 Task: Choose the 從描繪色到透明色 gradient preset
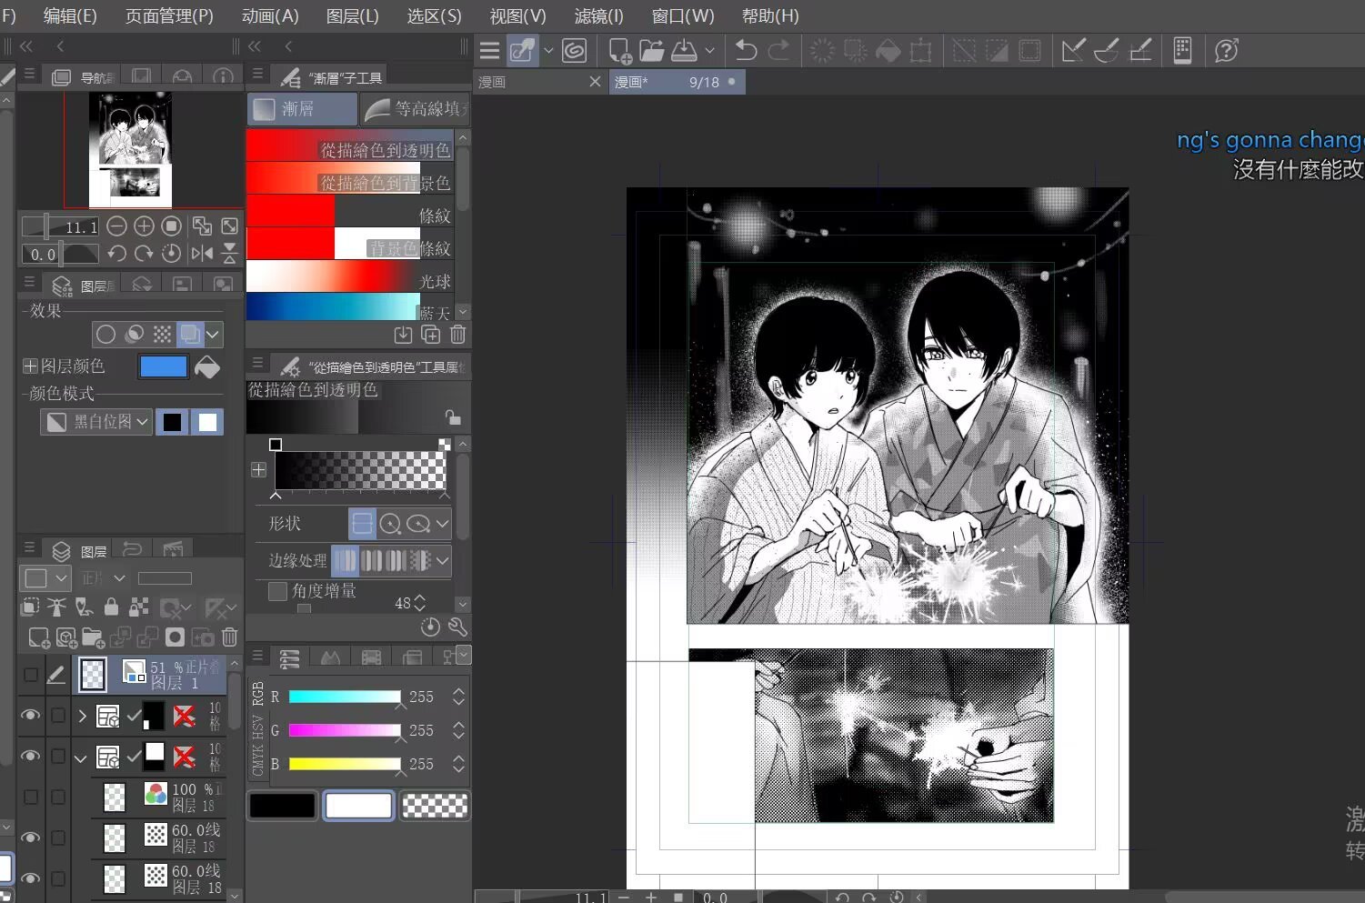point(349,145)
